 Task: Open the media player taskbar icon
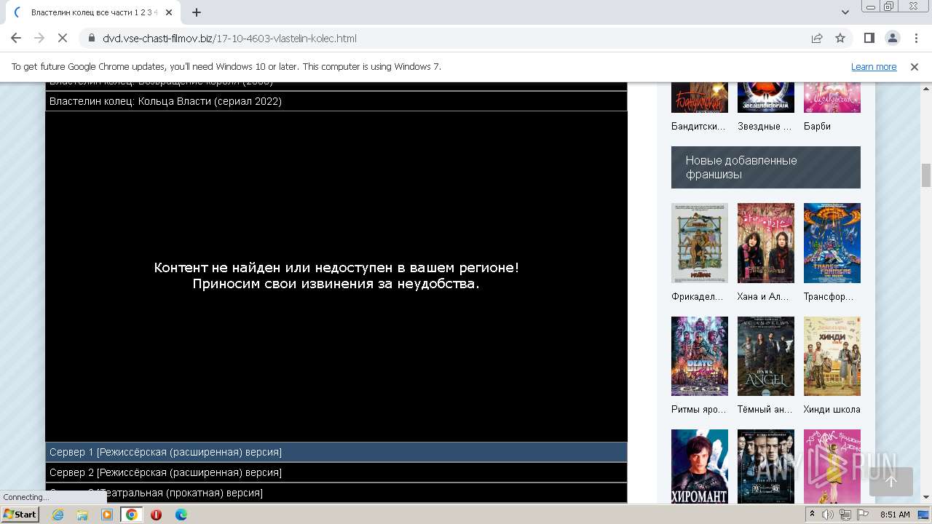point(107,515)
